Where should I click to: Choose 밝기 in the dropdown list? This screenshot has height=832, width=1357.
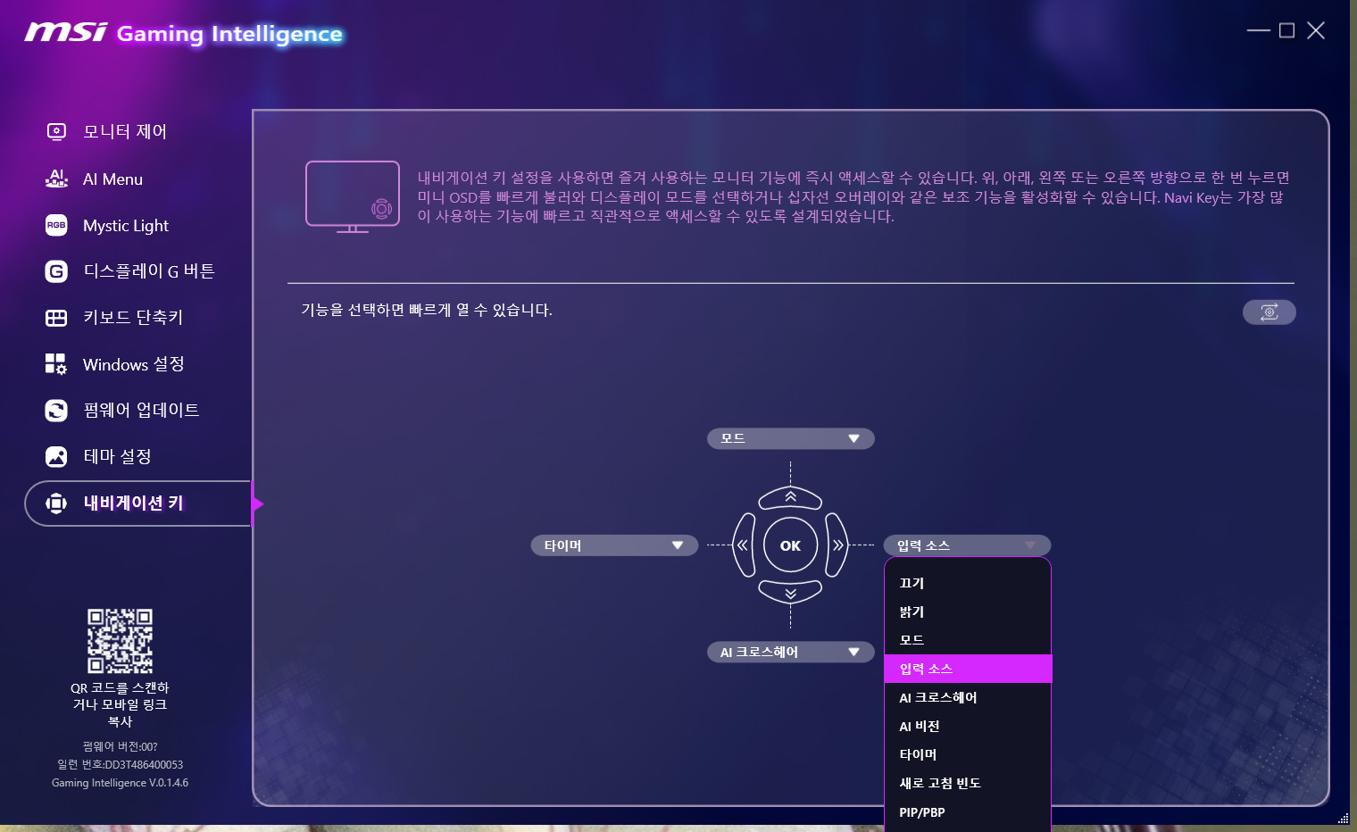point(968,612)
